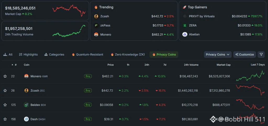Click the Customize button
268x126 pixels.
(x=244, y=54)
